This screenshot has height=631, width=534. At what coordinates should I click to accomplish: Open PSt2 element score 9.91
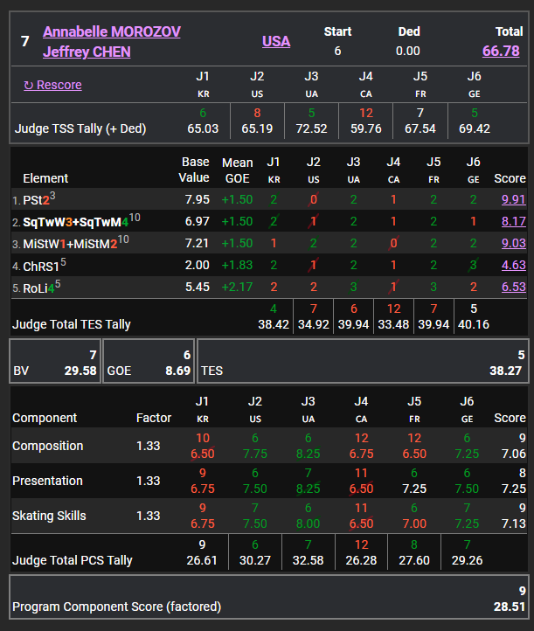click(513, 199)
